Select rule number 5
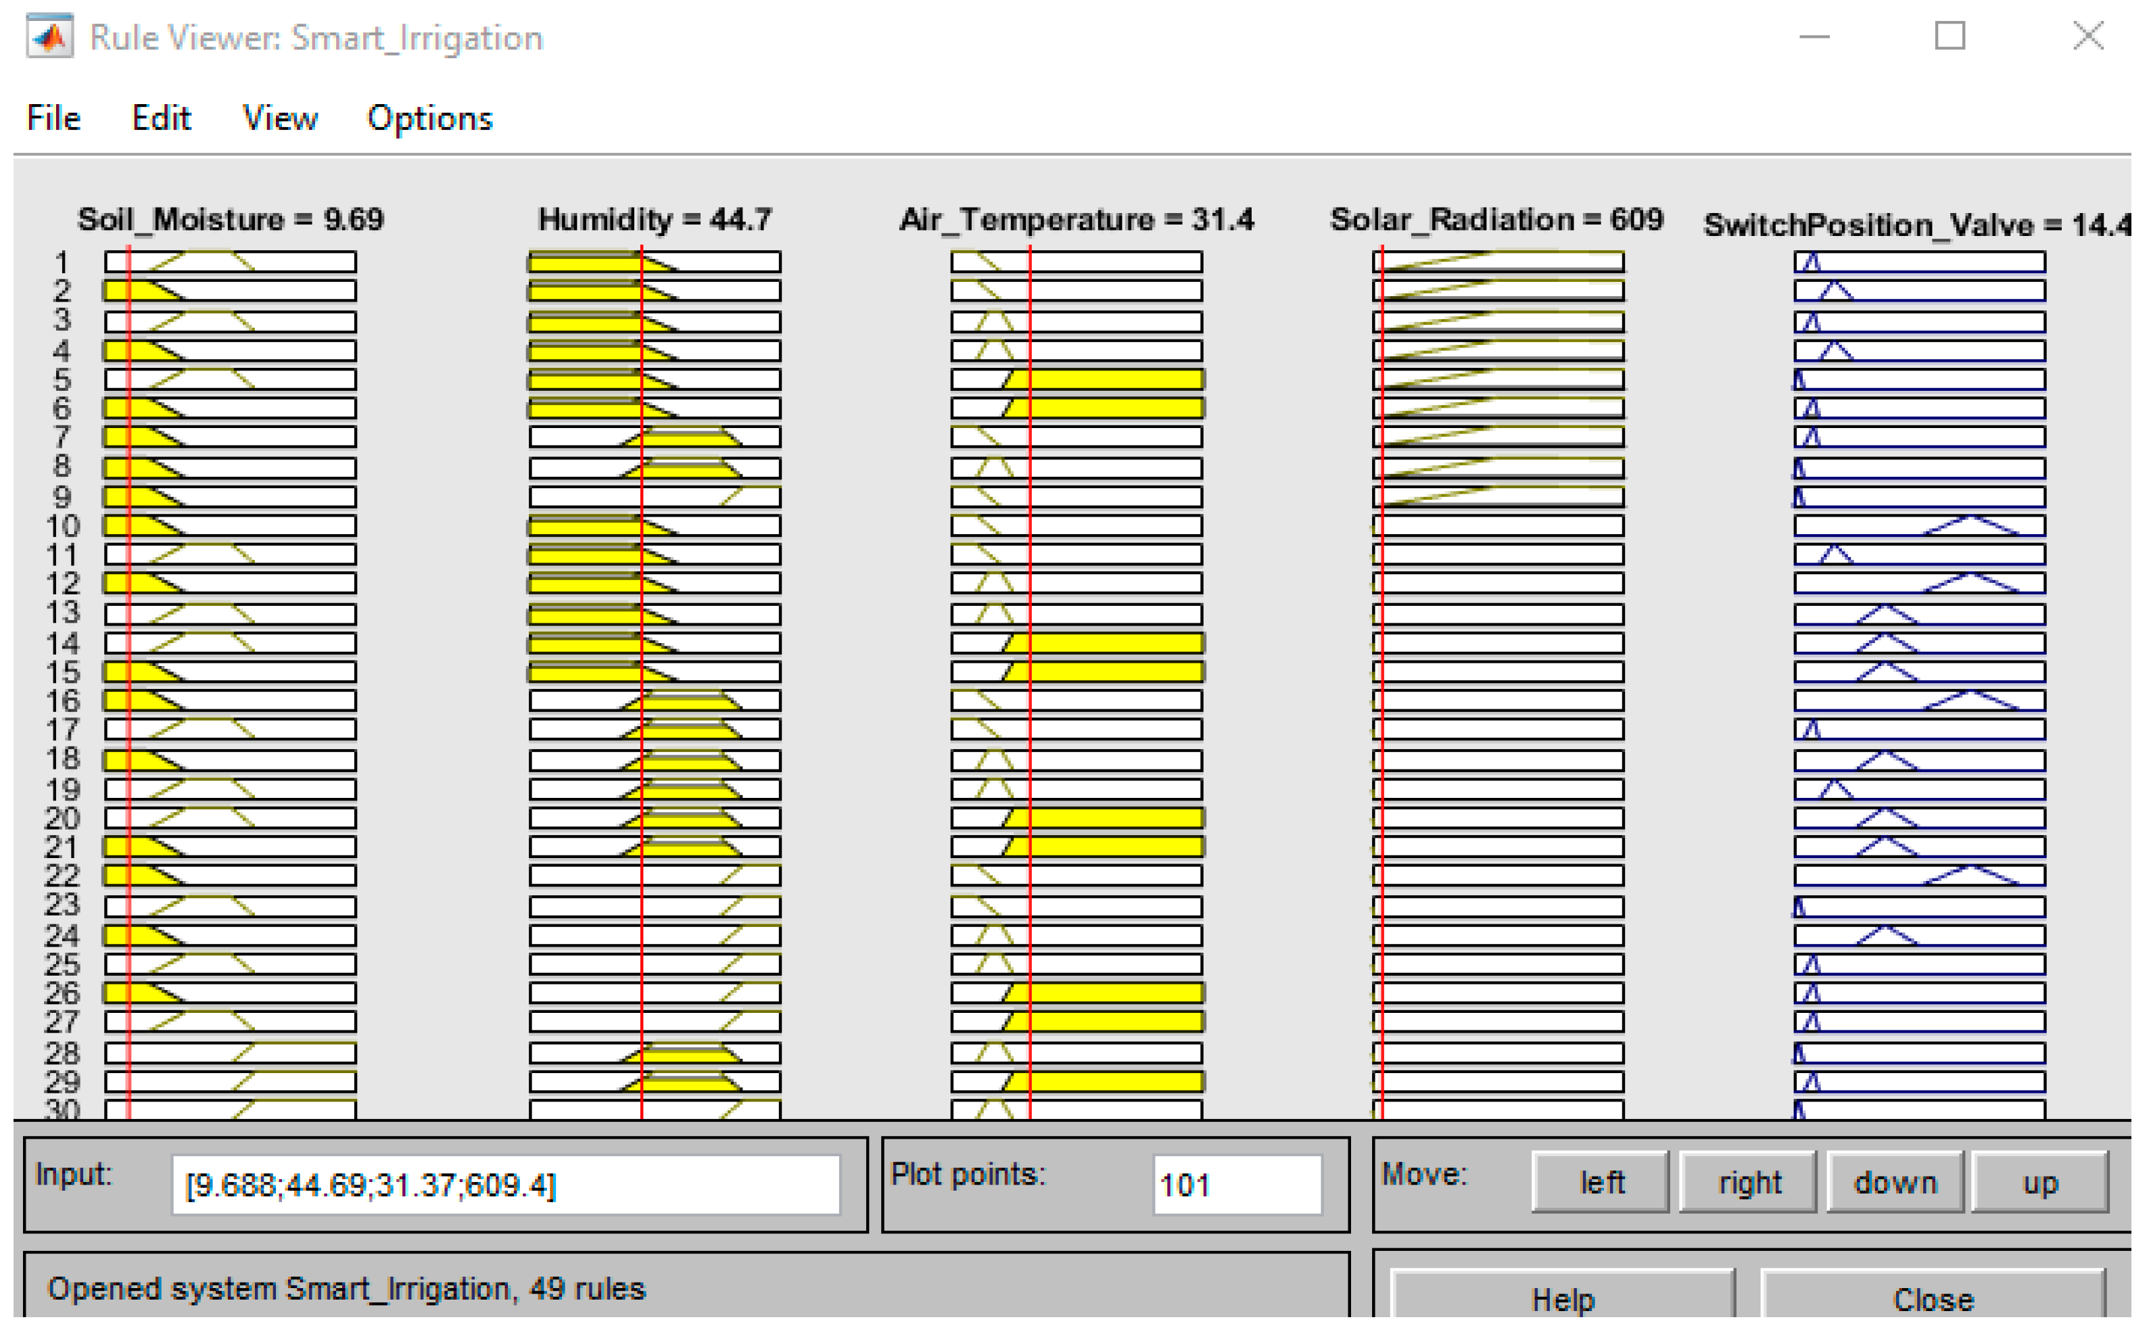This screenshot has height=1328, width=2149. click(x=62, y=379)
